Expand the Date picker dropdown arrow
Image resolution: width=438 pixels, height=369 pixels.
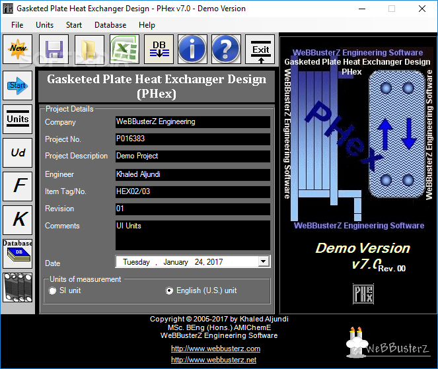[264, 261]
